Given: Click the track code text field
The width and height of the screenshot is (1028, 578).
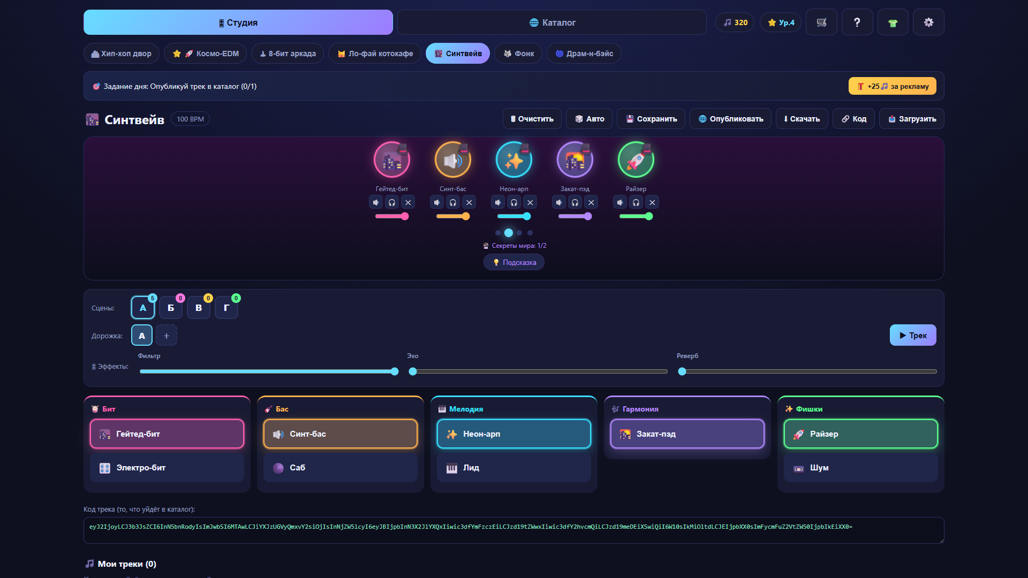Looking at the screenshot, I should [x=514, y=530].
